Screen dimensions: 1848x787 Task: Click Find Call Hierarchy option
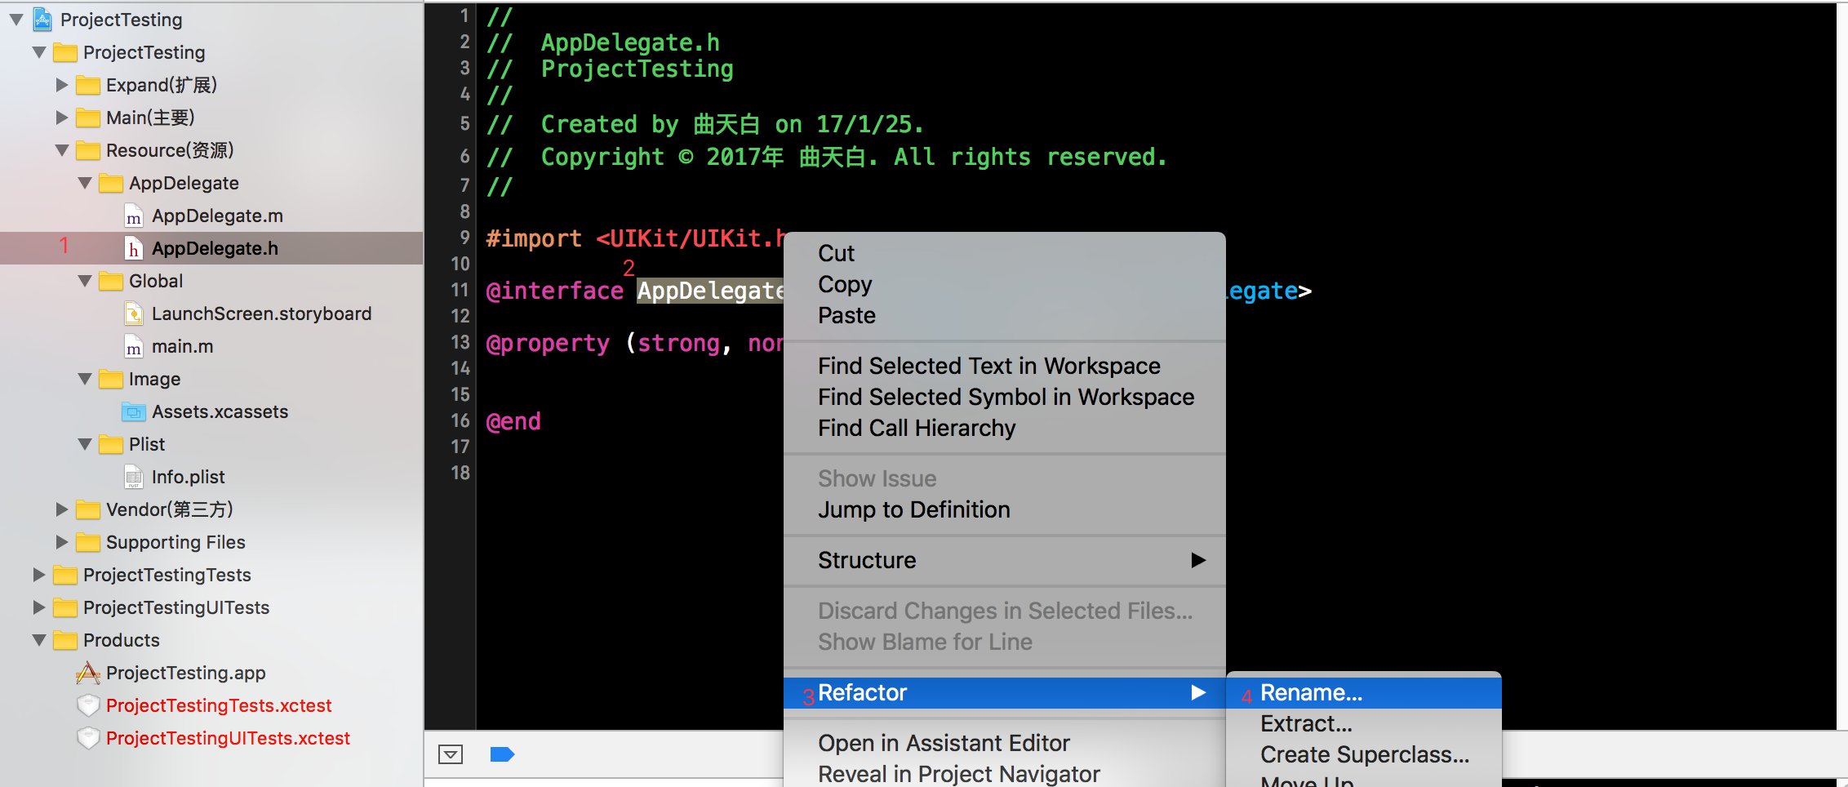(x=916, y=428)
